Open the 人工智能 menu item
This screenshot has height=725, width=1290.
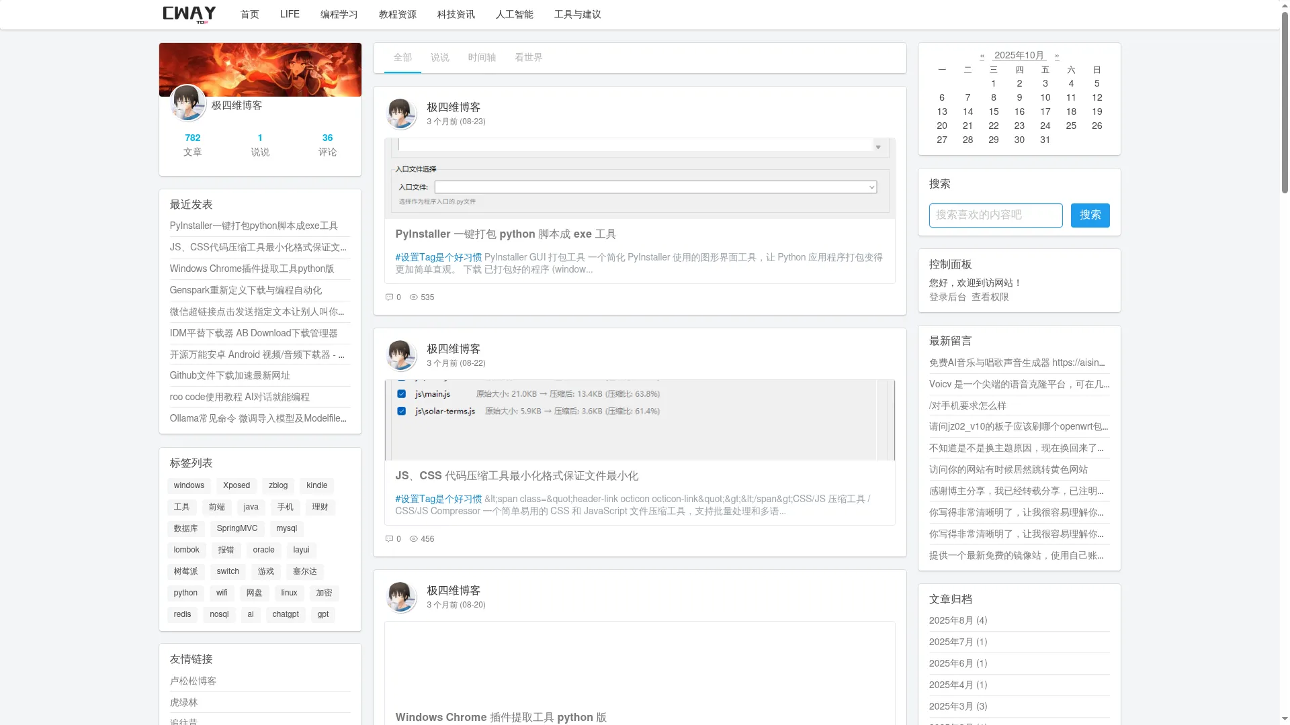(x=514, y=14)
